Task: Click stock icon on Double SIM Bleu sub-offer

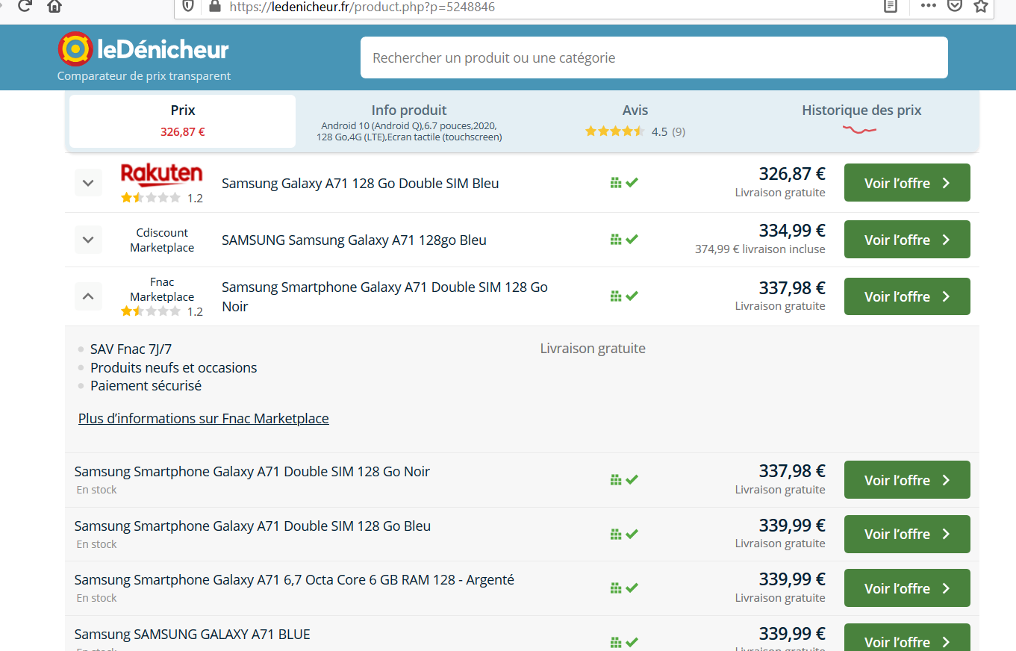Action: click(624, 535)
